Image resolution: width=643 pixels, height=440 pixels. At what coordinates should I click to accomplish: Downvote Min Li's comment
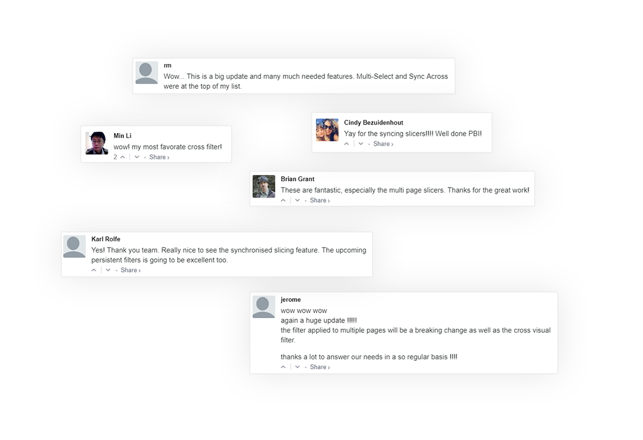137,157
